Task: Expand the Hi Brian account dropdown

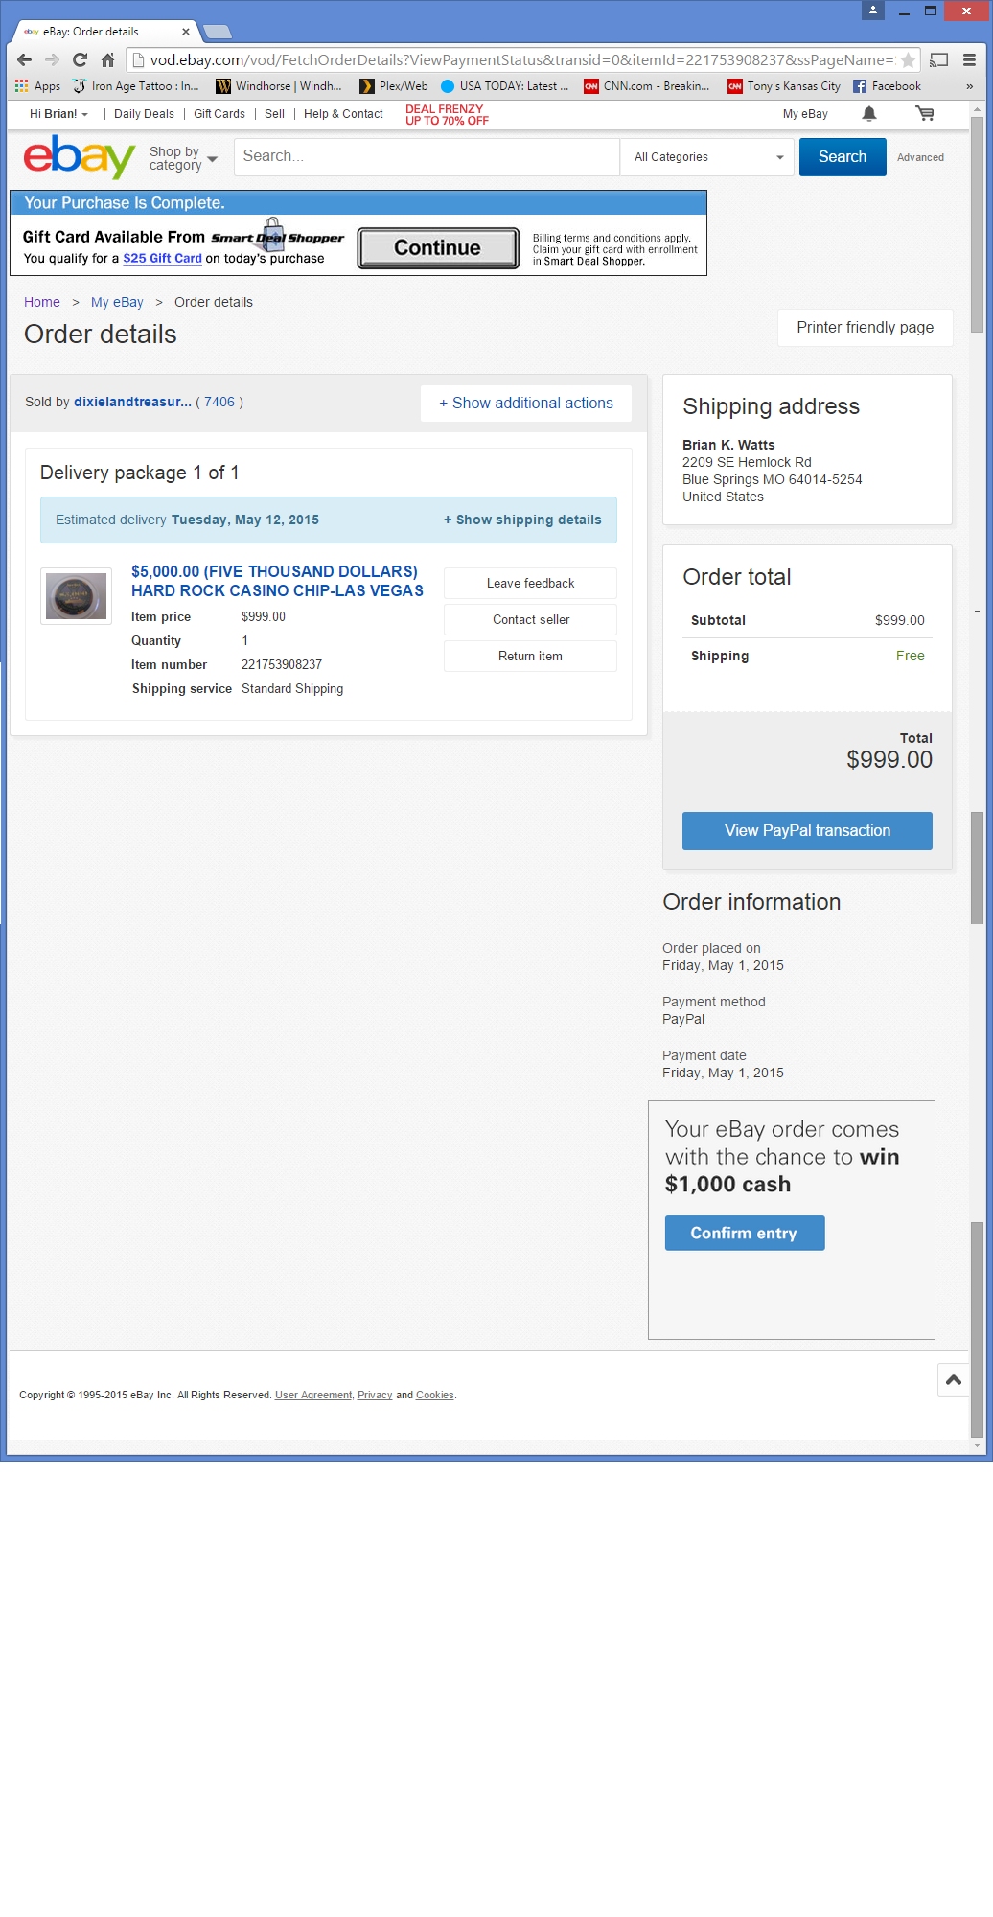Action: (58, 114)
